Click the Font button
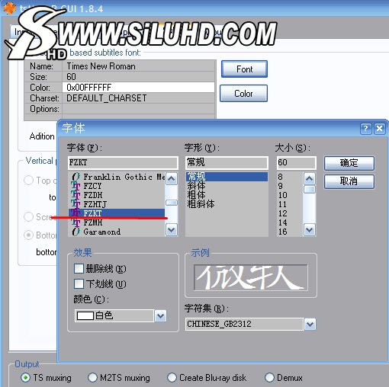The height and width of the screenshot is (387, 389). click(244, 69)
